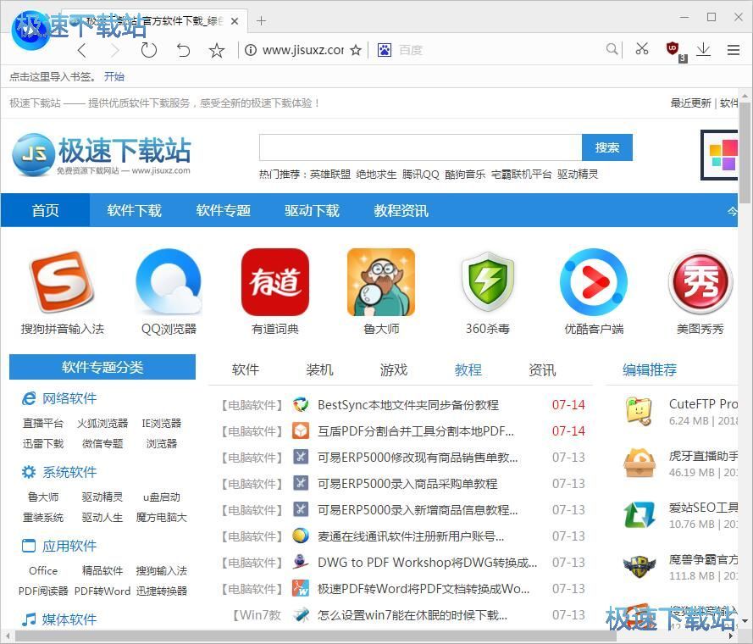Click the undo close tab arrow icon
753x644 pixels.
tap(183, 50)
